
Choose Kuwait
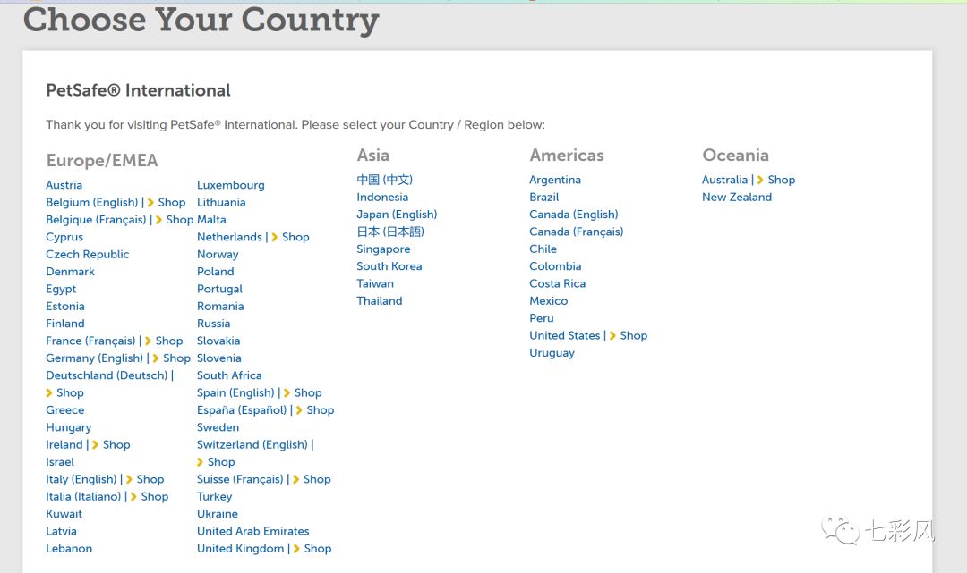pyautogui.click(x=64, y=514)
